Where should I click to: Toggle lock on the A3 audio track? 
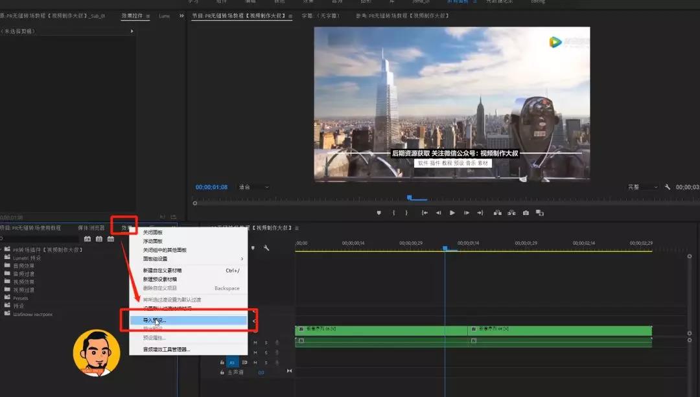coord(222,362)
